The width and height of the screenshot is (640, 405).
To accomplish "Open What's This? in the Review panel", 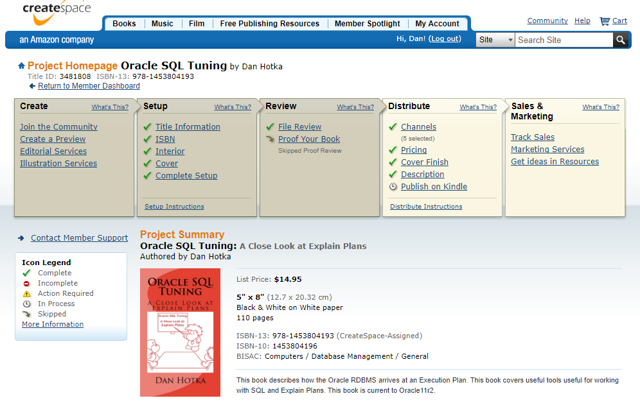I will (355, 107).
